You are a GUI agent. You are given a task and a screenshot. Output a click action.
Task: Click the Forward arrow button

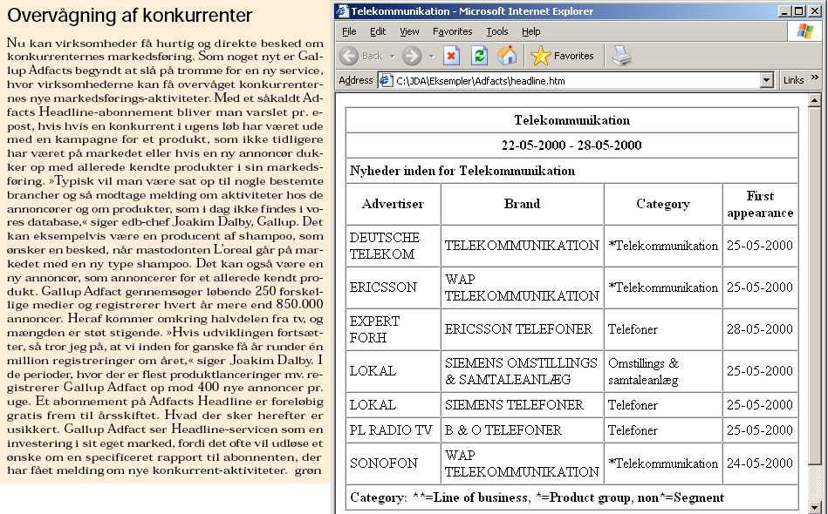coord(412,56)
